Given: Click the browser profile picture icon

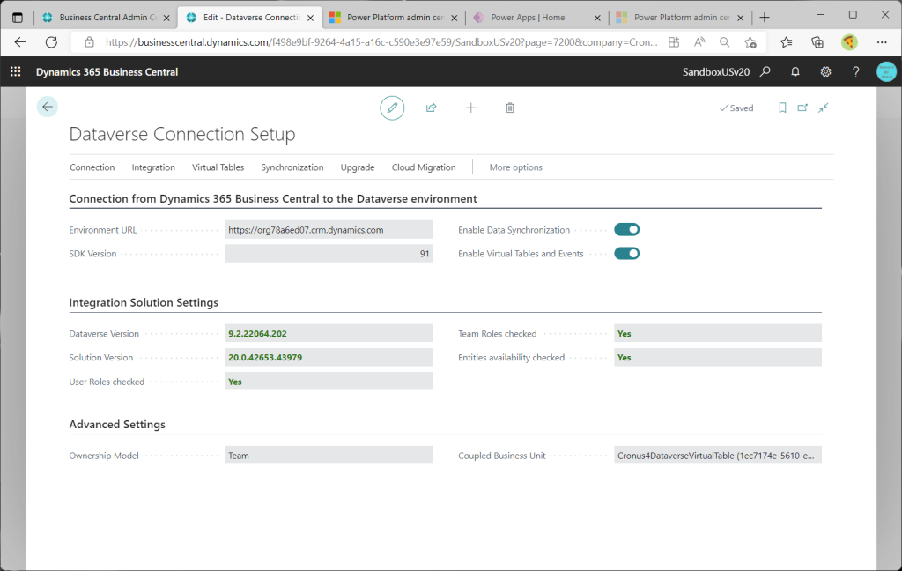Looking at the screenshot, I should point(849,42).
